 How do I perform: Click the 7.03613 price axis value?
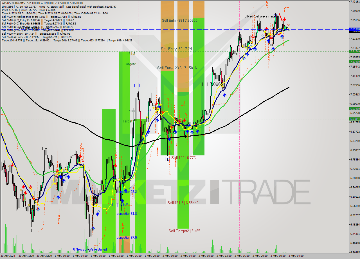(355, 94)
